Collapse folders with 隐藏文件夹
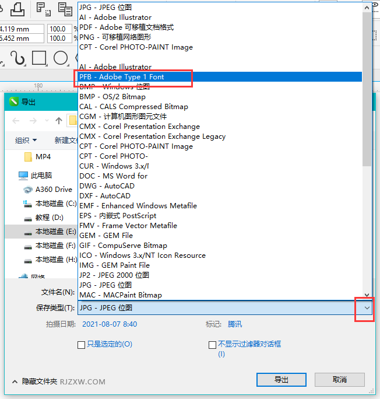This screenshot has width=380, height=399. pyautogui.click(x=35, y=381)
